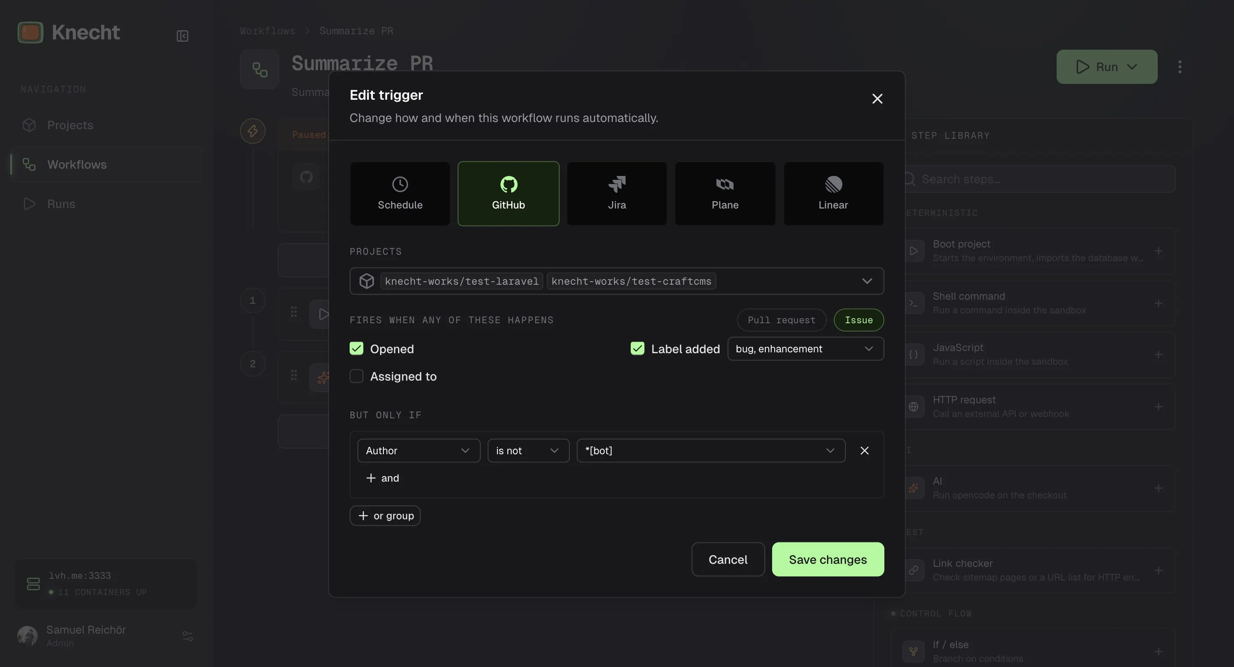Check the Assigned to checkbox
The image size is (1234, 667).
pyautogui.click(x=356, y=376)
